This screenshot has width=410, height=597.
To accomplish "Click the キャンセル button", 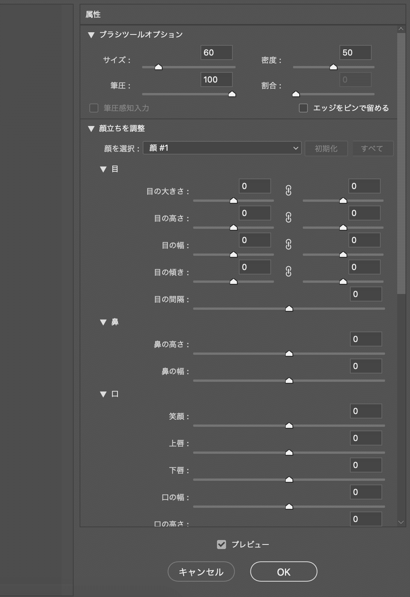I will pyautogui.click(x=201, y=571).
